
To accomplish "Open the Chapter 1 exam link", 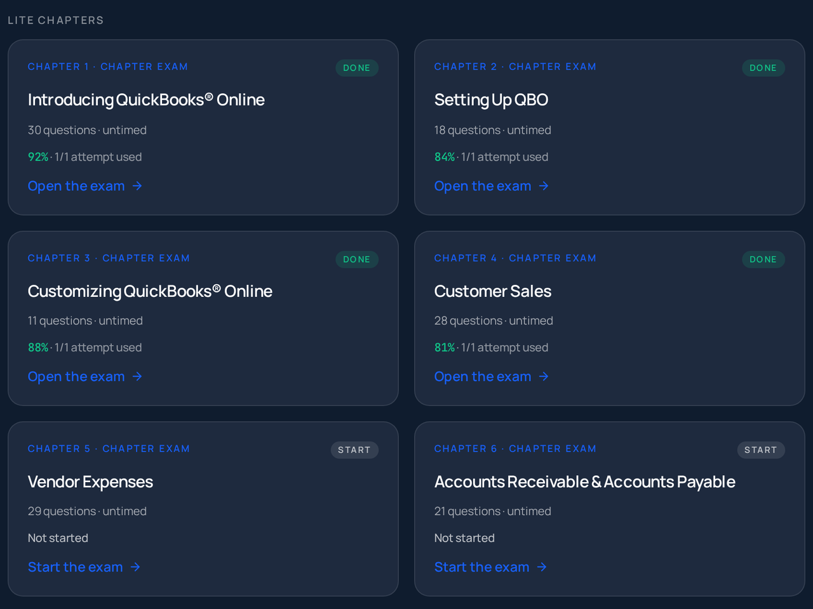I will point(85,186).
